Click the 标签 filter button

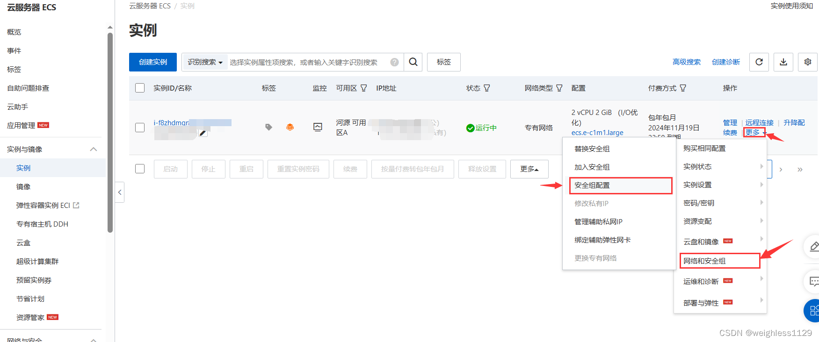tap(444, 62)
